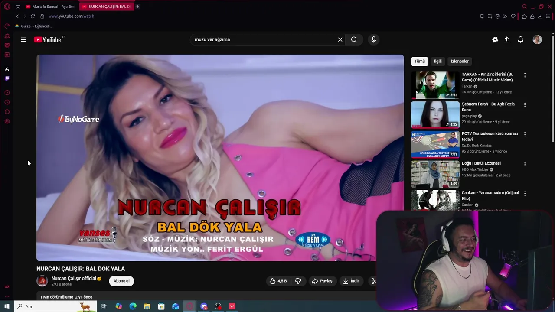Bookmark page with heart icon
The image size is (555, 312).
click(x=513, y=16)
